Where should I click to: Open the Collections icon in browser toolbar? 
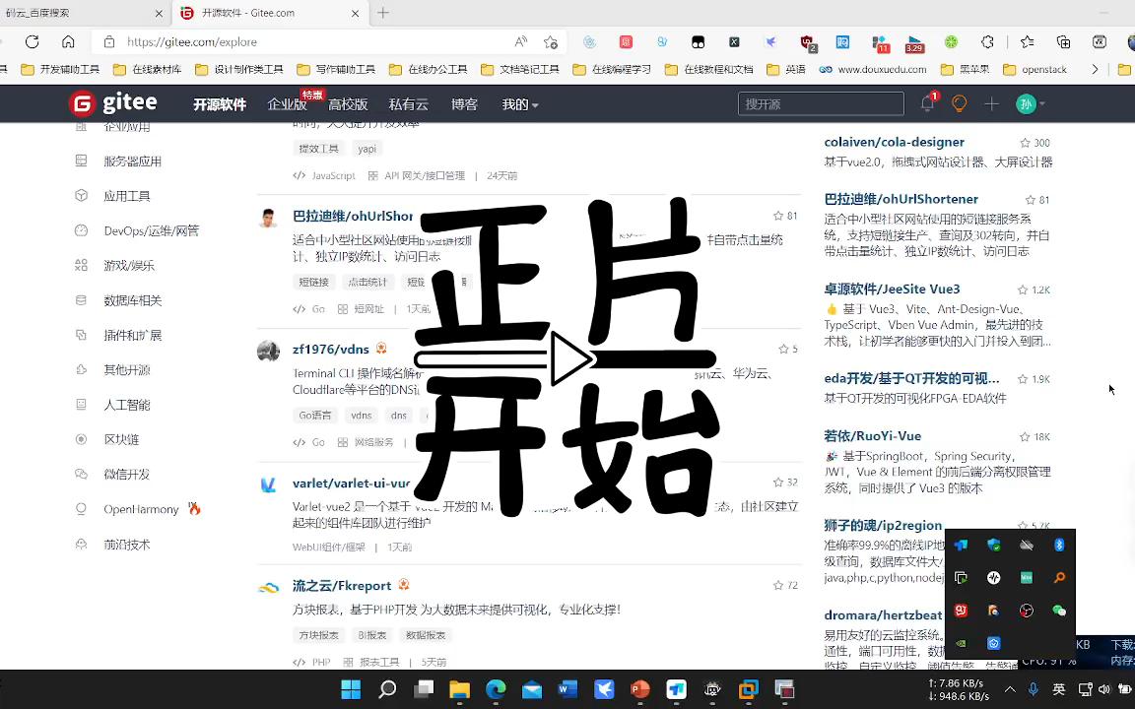(x=1063, y=42)
